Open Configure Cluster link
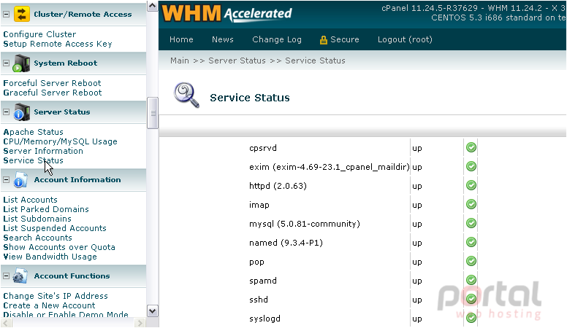 tap(39, 34)
